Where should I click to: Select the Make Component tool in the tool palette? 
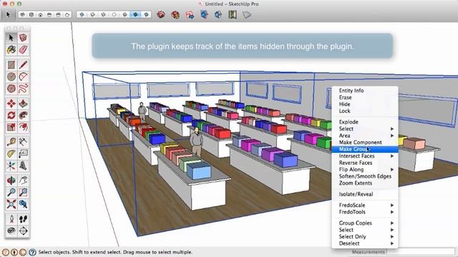pos(23,38)
